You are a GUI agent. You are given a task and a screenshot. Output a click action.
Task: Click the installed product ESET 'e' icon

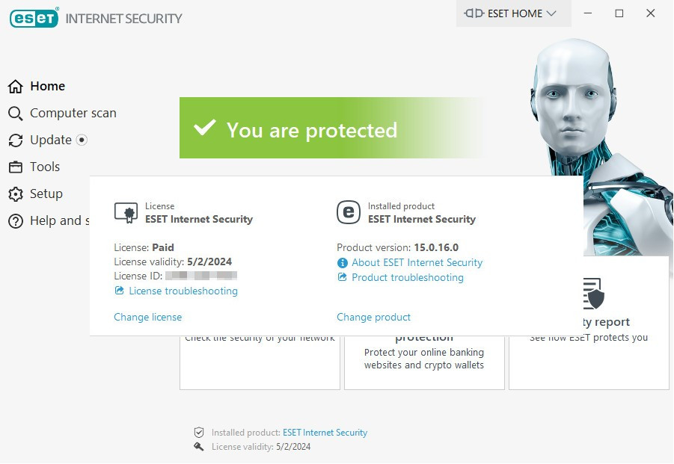click(x=348, y=212)
